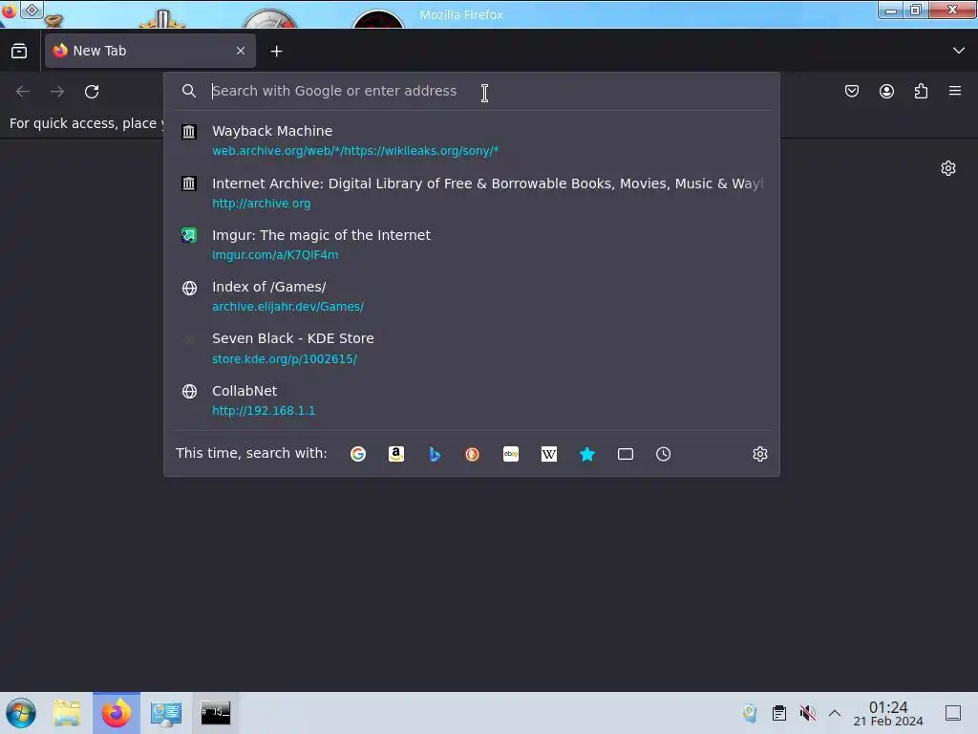This screenshot has width=978, height=734.
Task: Open the system settings taskbar icon
Action: (166, 713)
